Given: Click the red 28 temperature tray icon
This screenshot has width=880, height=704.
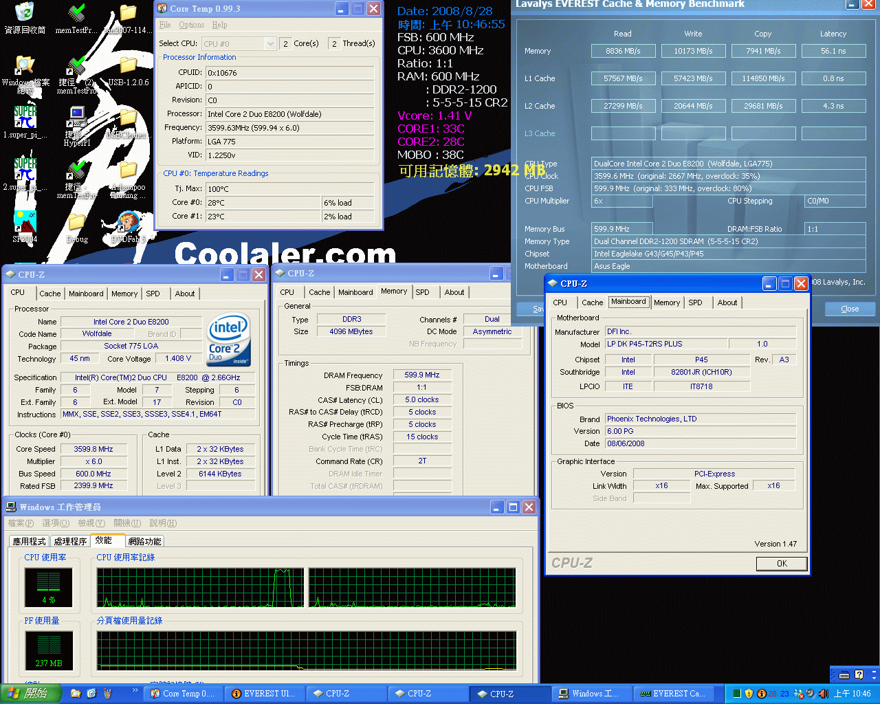Looking at the screenshot, I should 772,694.
